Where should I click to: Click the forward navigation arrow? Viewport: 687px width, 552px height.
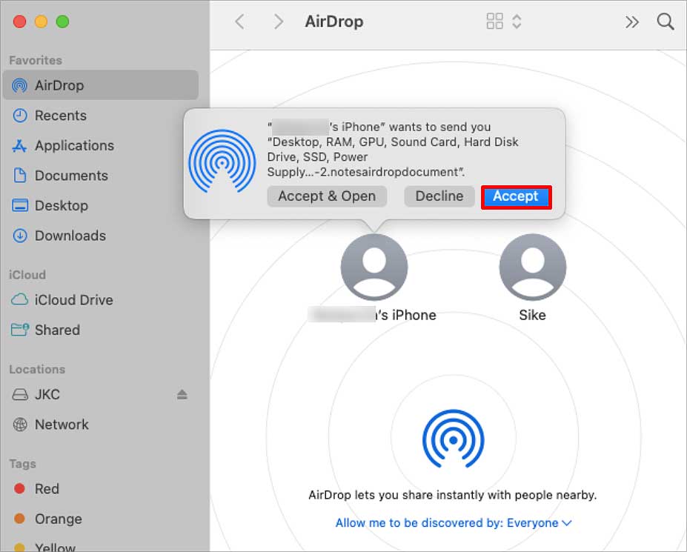click(x=279, y=21)
